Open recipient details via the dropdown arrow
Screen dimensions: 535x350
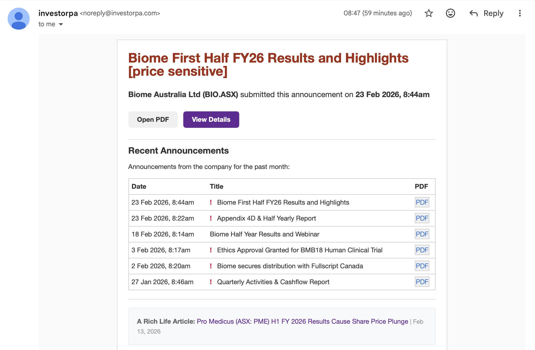pos(61,24)
